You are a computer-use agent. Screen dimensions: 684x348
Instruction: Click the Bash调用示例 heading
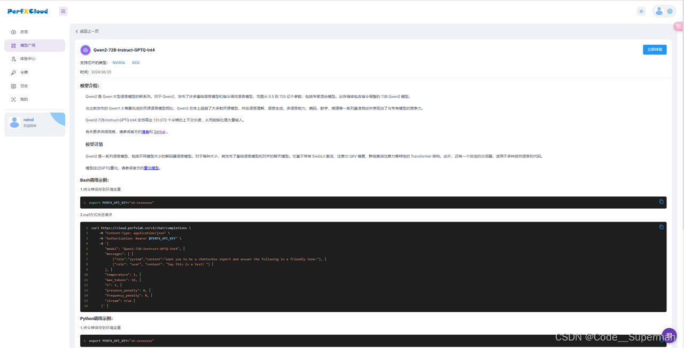point(95,180)
